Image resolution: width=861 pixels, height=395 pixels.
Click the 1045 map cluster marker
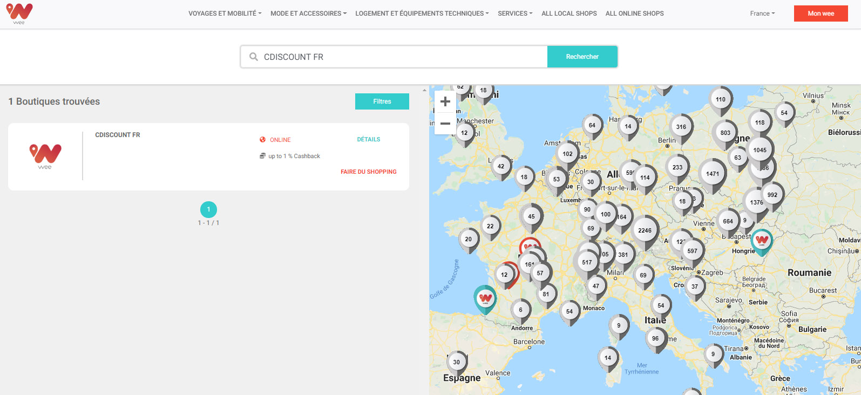(760, 150)
